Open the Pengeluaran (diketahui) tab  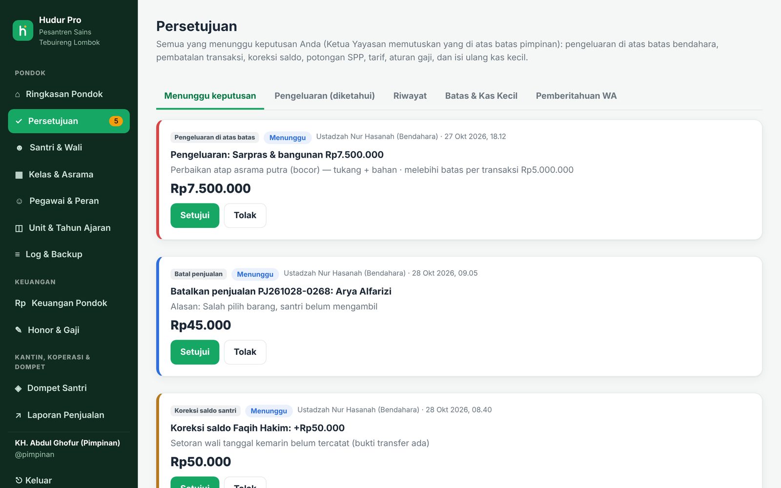[x=325, y=96]
